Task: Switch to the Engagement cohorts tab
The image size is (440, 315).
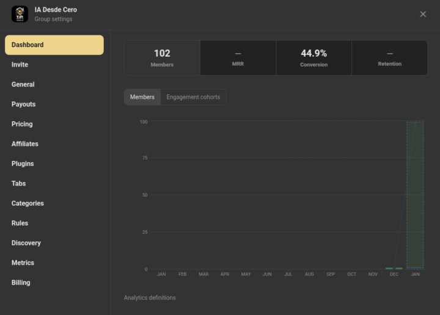Action: 193,97
